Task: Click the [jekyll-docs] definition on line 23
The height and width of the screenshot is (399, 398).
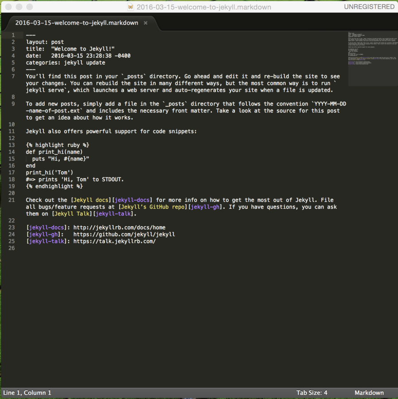Action: 46,227
